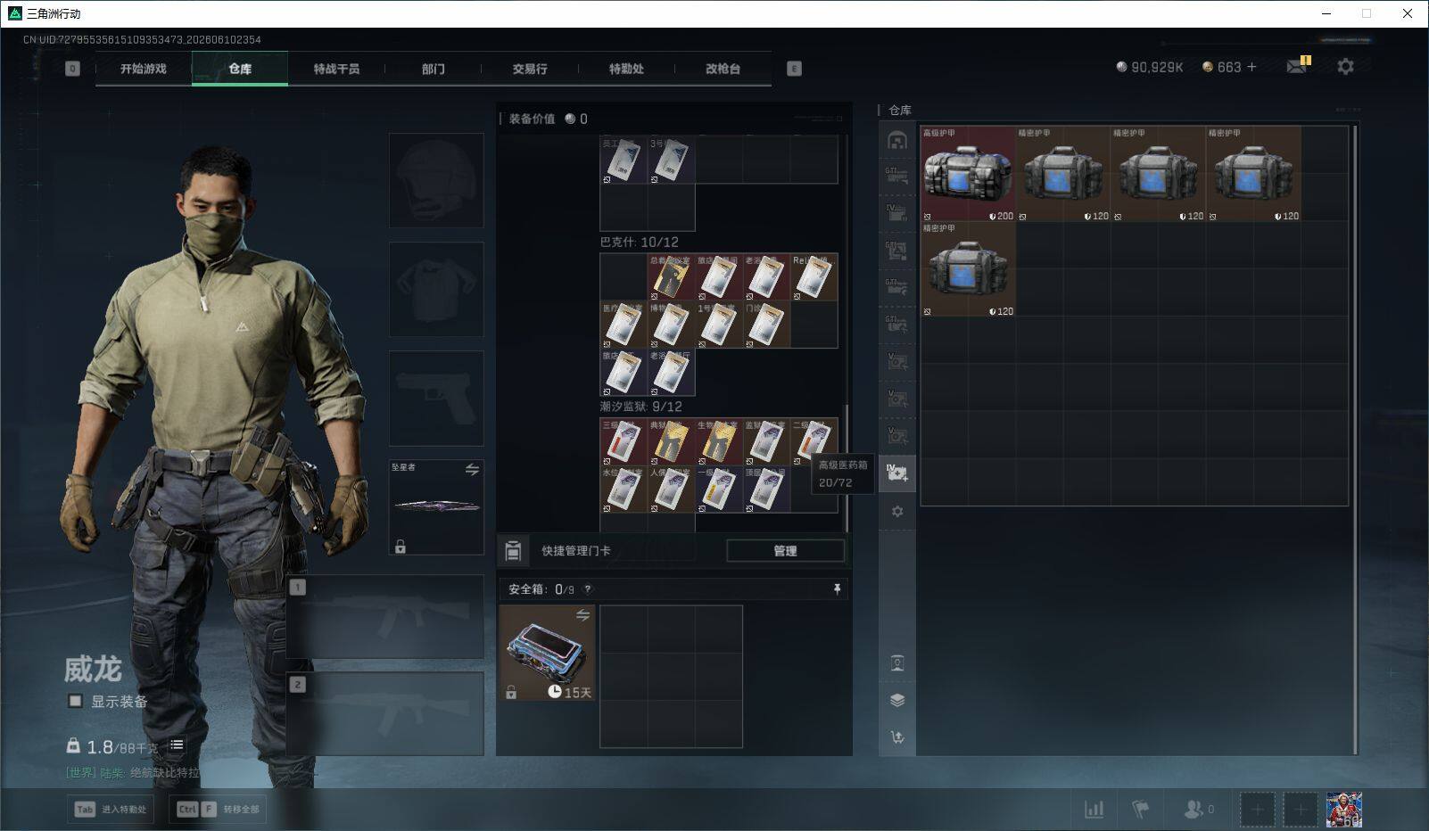The height and width of the screenshot is (831, 1429).
Task: Click the Tab 进入特勤处 button
Action: tap(111, 810)
